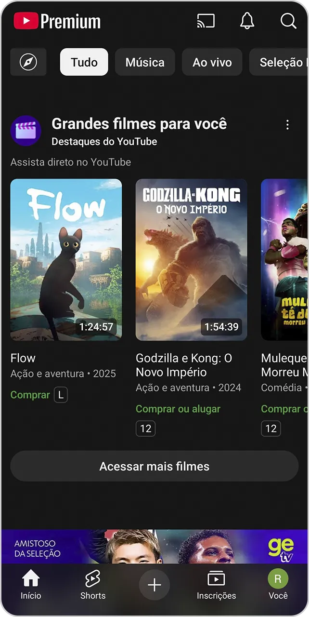Enable the Música filter chip

[x=145, y=62]
